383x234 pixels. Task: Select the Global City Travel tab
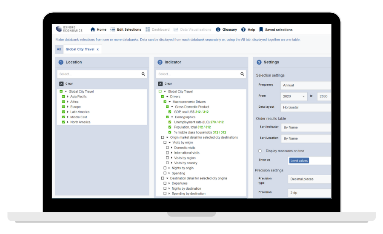pos(80,49)
